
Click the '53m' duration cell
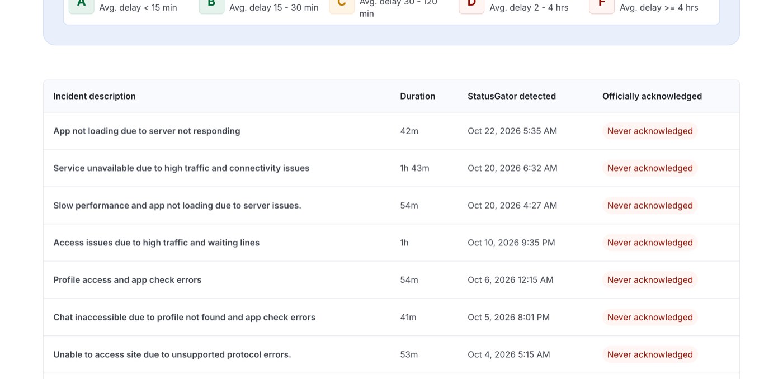coord(409,354)
